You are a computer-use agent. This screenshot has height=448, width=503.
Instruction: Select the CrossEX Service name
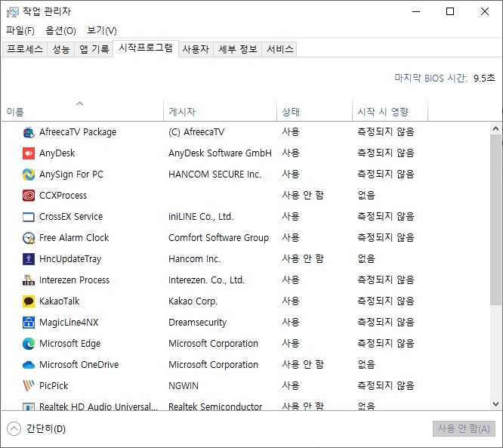click(x=71, y=217)
